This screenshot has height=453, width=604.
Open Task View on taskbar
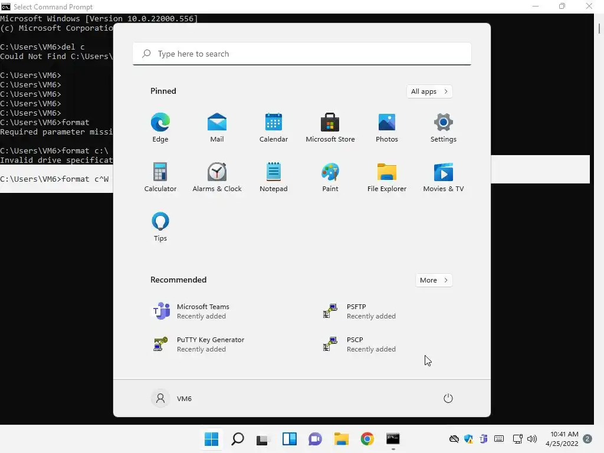pyautogui.click(x=263, y=439)
